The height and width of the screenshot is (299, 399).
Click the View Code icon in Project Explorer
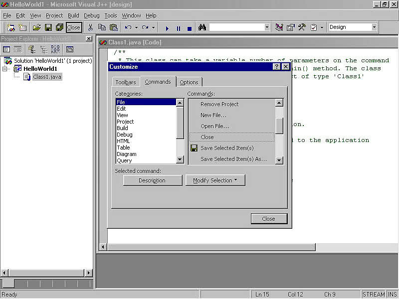pos(6,49)
